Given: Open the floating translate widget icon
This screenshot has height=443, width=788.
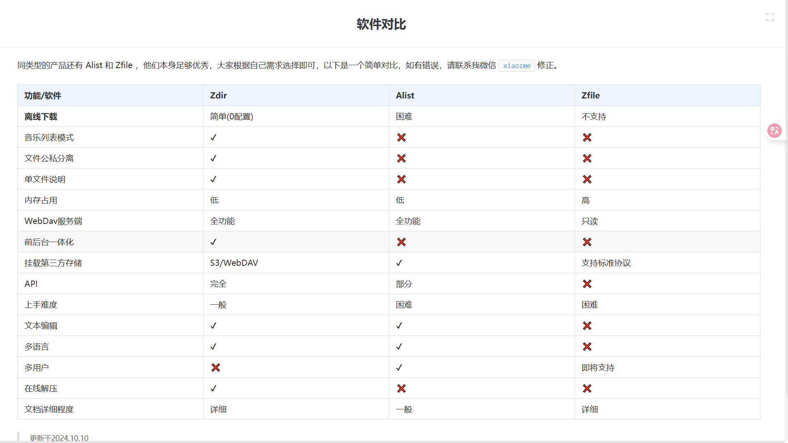Looking at the screenshot, I should click(774, 131).
